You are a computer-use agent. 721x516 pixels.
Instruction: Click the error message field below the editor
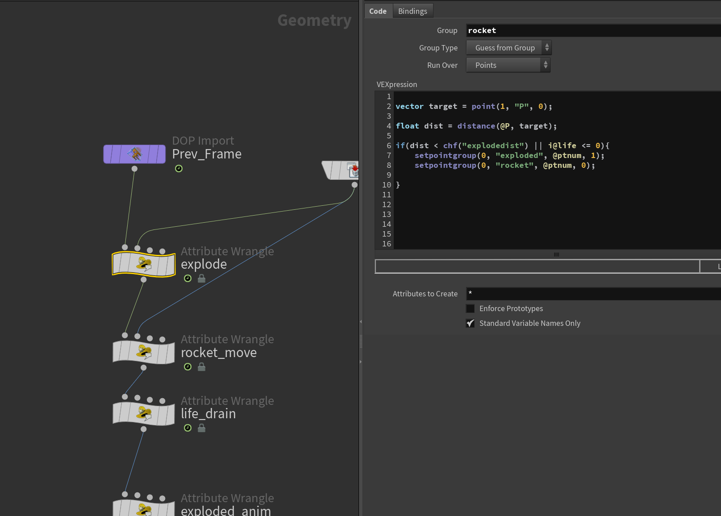(x=537, y=266)
